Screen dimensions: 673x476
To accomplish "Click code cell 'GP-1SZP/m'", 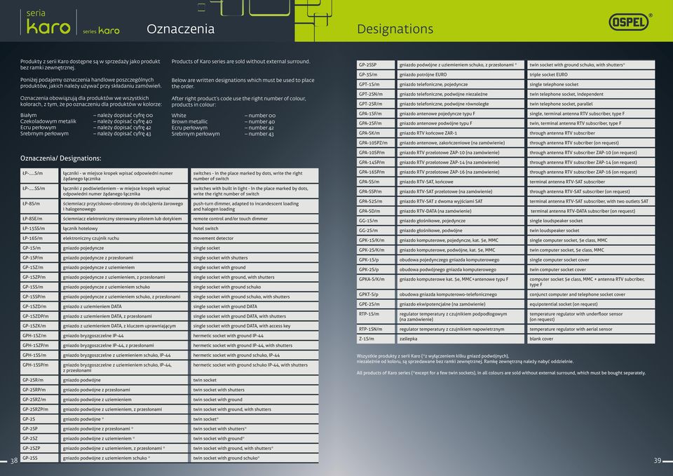I will click(39, 278).
